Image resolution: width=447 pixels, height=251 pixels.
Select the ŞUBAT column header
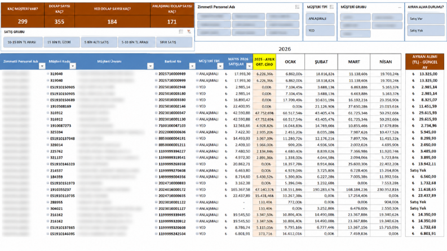click(x=321, y=62)
